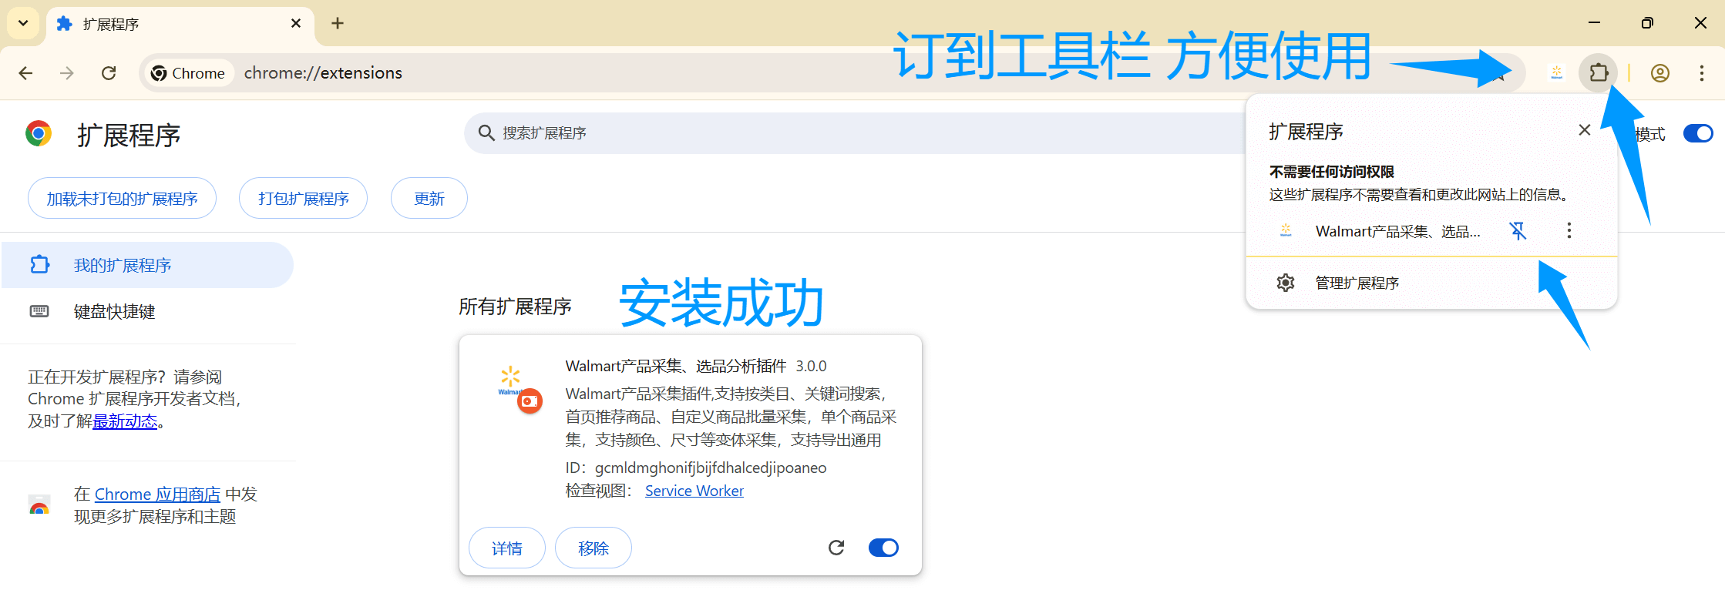This screenshot has width=1725, height=600.
Task: Click the browser forward arrow
Action: point(67,73)
